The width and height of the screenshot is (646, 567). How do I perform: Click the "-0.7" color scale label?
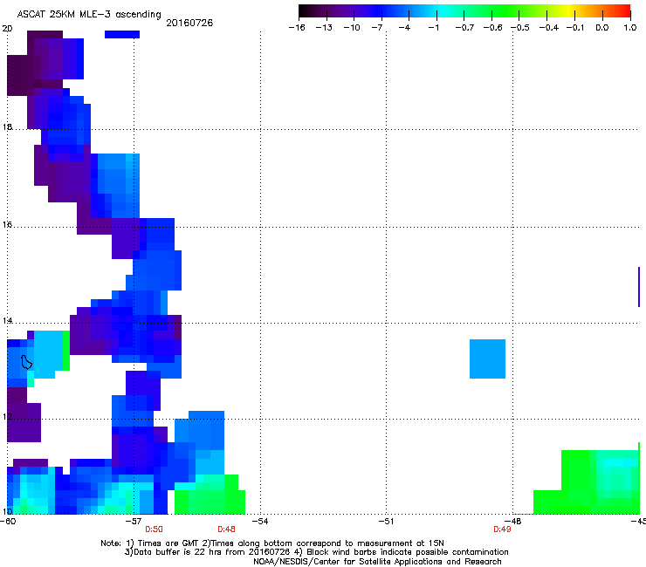(x=464, y=28)
